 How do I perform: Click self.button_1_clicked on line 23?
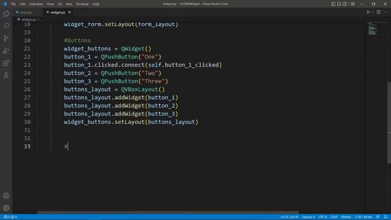pyautogui.click(x=183, y=65)
